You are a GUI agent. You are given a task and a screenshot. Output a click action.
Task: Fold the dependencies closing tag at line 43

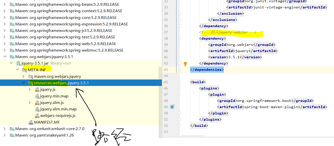coord(179,70)
